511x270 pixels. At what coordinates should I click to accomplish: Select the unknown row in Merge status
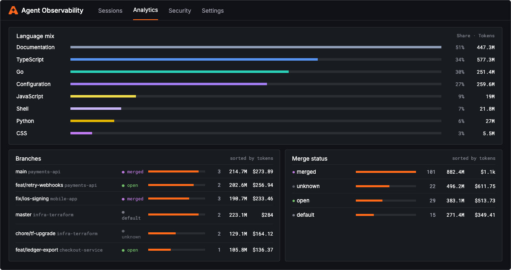tap(394, 186)
